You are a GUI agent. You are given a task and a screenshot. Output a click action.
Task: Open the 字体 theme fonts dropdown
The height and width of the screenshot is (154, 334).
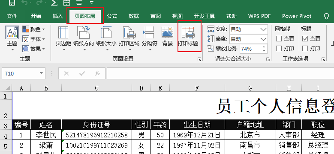click(x=33, y=39)
